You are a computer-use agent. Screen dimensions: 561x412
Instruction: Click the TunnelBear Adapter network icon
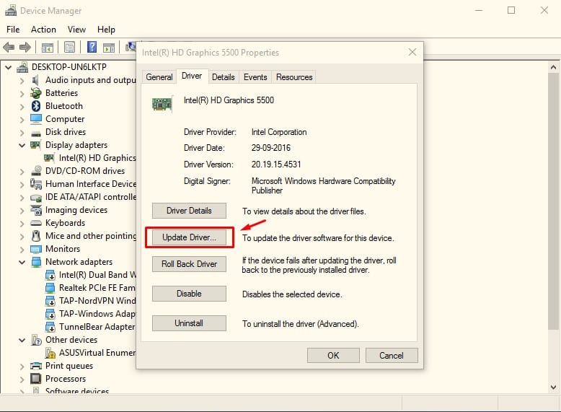tap(50, 327)
